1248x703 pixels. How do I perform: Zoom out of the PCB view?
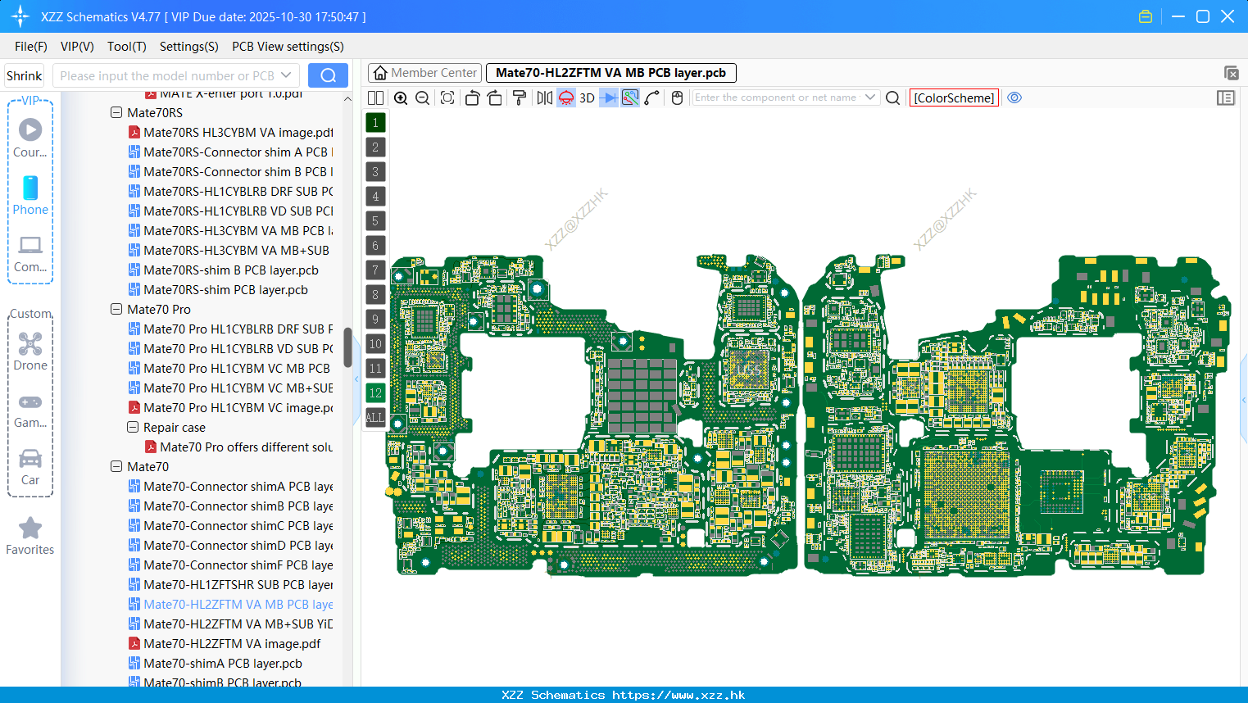423,98
